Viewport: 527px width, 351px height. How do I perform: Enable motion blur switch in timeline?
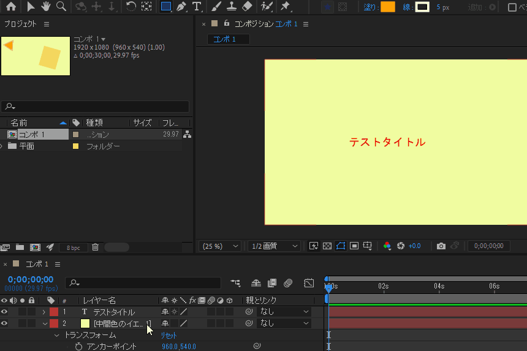tap(288, 283)
